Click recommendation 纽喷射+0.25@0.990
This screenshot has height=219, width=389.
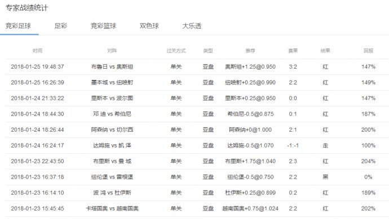pos(250,83)
